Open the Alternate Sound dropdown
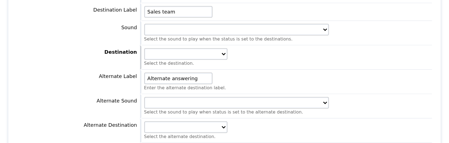Screen dimensions: 449x143 [236, 103]
